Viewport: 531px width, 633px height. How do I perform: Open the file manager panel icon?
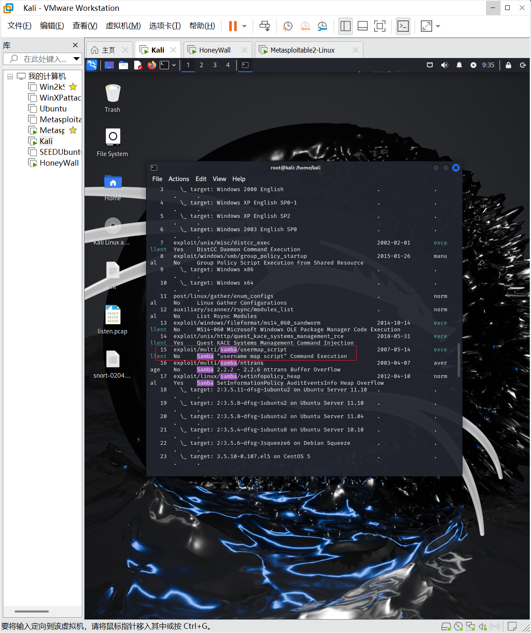pos(123,65)
